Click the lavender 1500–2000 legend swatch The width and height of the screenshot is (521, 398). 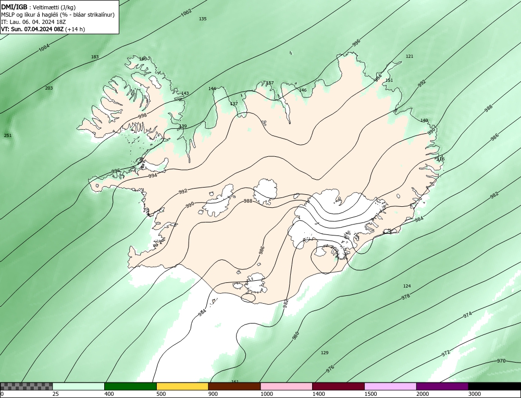click(x=390, y=387)
